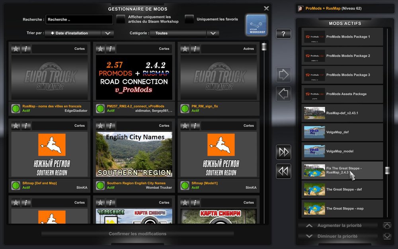This screenshot has width=398, height=249.
Task: Open info icon on SRmap [Model1] card
Action: coord(195,125)
